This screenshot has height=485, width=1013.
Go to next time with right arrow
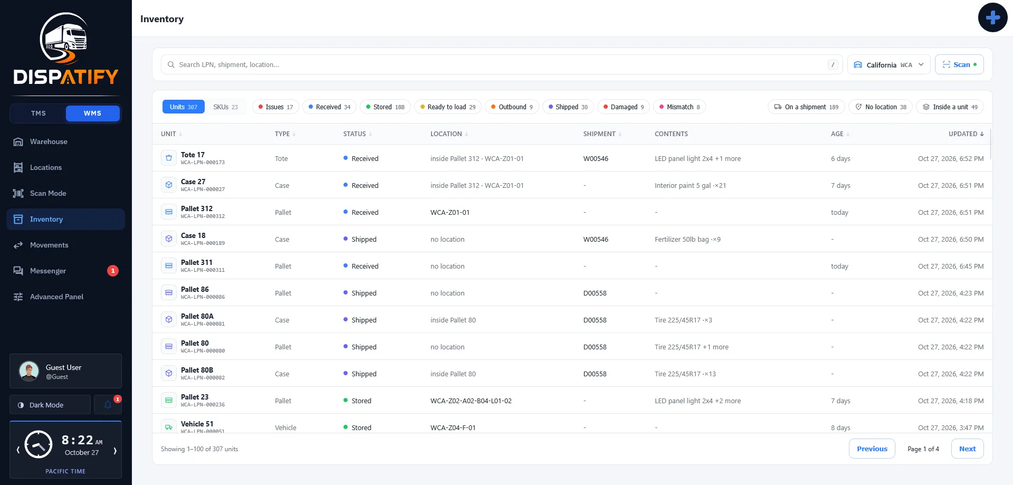pyautogui.click(x=115, y=450)
